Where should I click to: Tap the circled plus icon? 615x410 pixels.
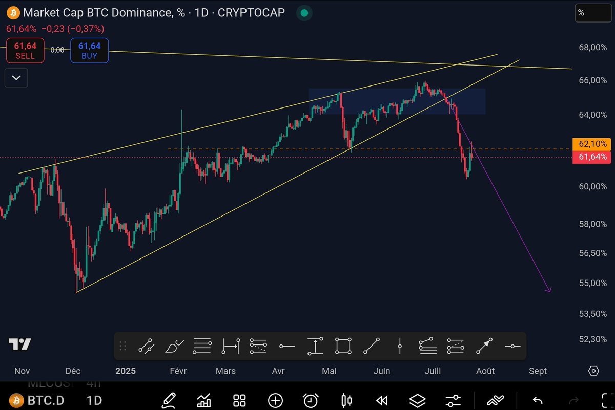275,400
